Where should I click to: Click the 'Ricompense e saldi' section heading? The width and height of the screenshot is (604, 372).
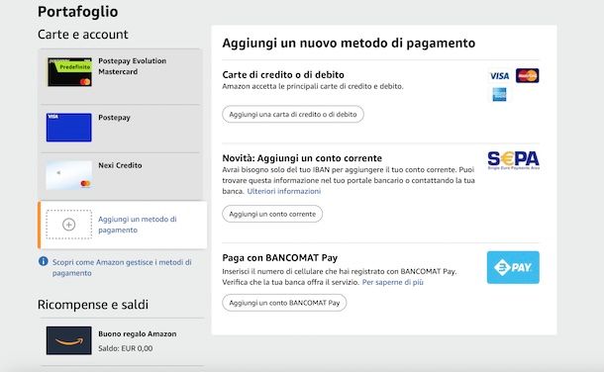coord(93,305)
